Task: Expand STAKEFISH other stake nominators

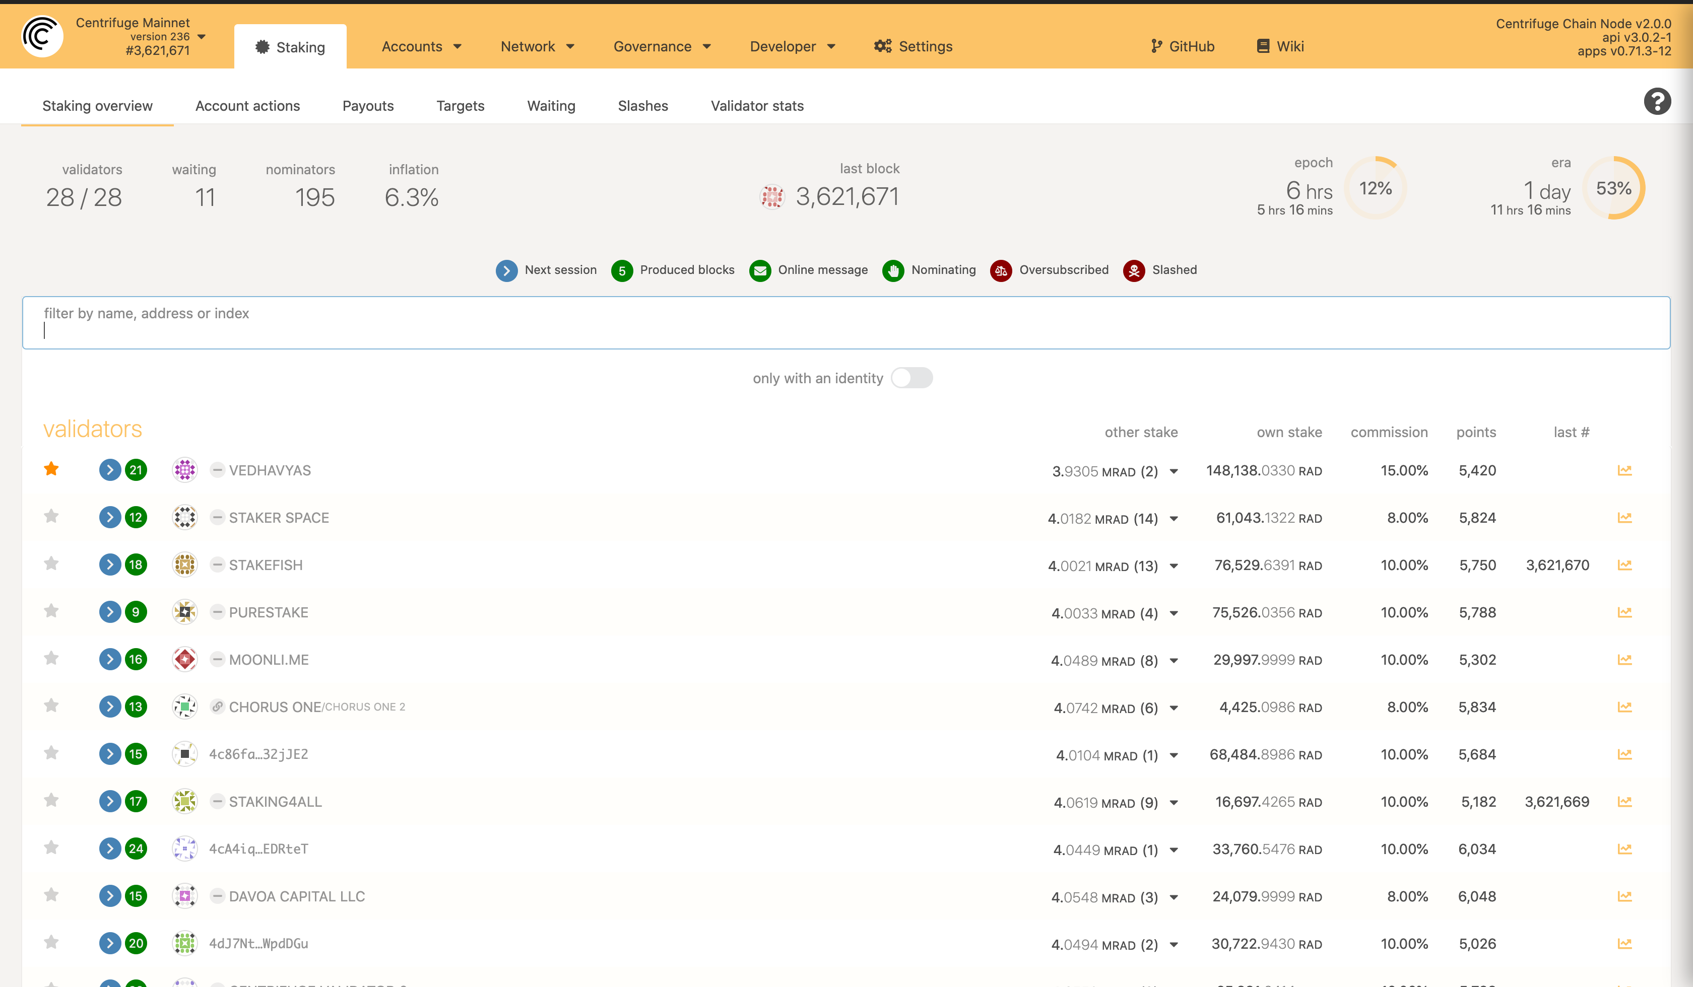Action: (x=1174, y=566)
